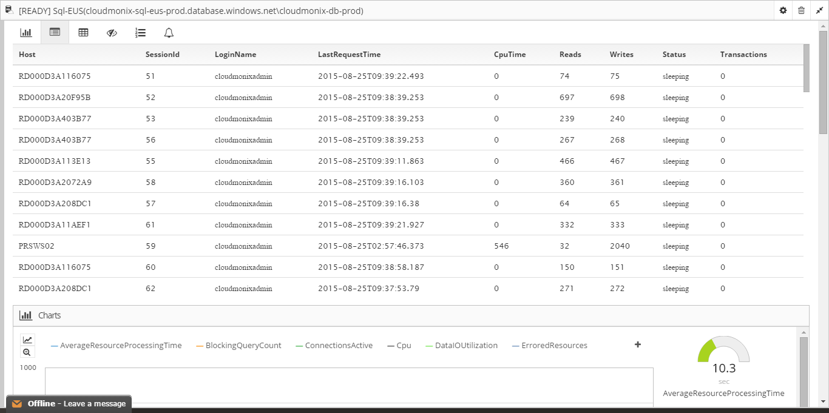Viewport: 829px width, 413px height.
Task: Click session id 53 cell
Action: tap(151, 119)
